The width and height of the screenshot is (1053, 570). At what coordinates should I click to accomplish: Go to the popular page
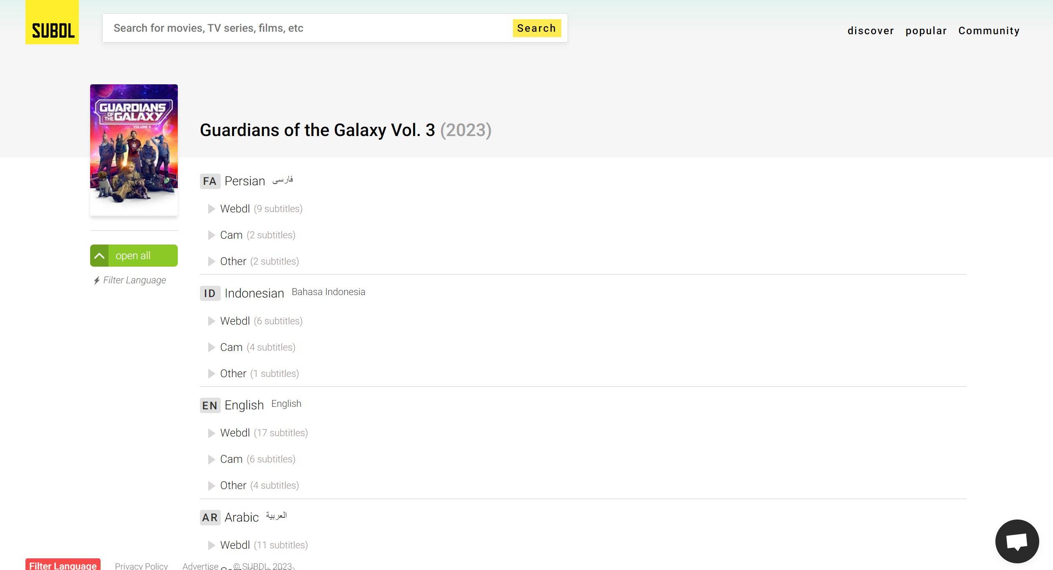926,30
